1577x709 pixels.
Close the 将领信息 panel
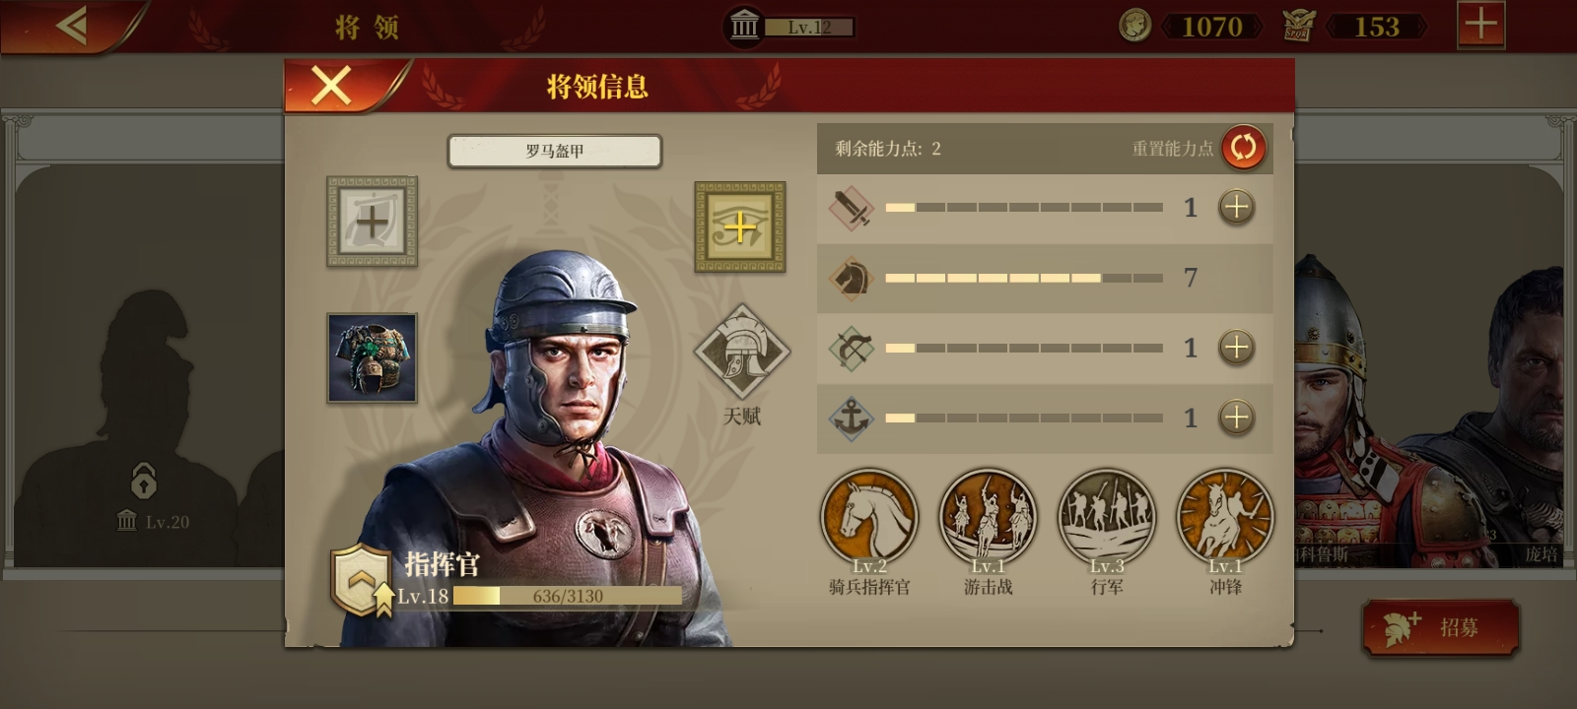click(331, 86)
